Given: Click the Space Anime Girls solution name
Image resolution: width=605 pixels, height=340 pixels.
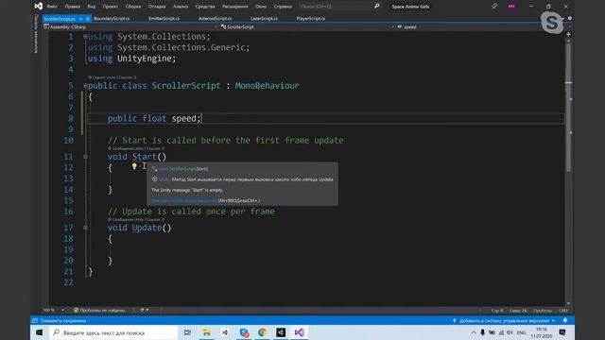Looking at the screenshot, I should [410, 7].
